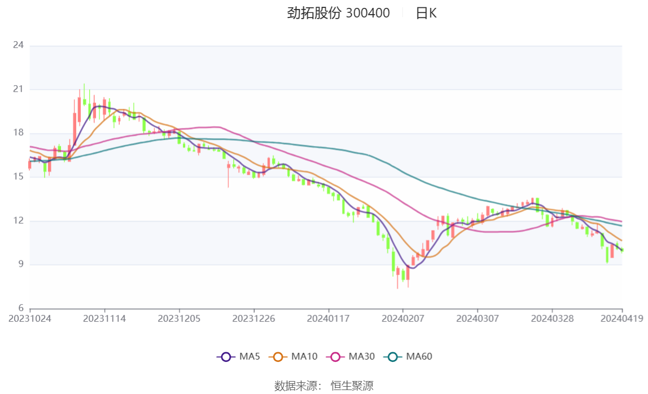Click the orange MA10 legend circle marker

pyautogui.click(x=278, y=356)
